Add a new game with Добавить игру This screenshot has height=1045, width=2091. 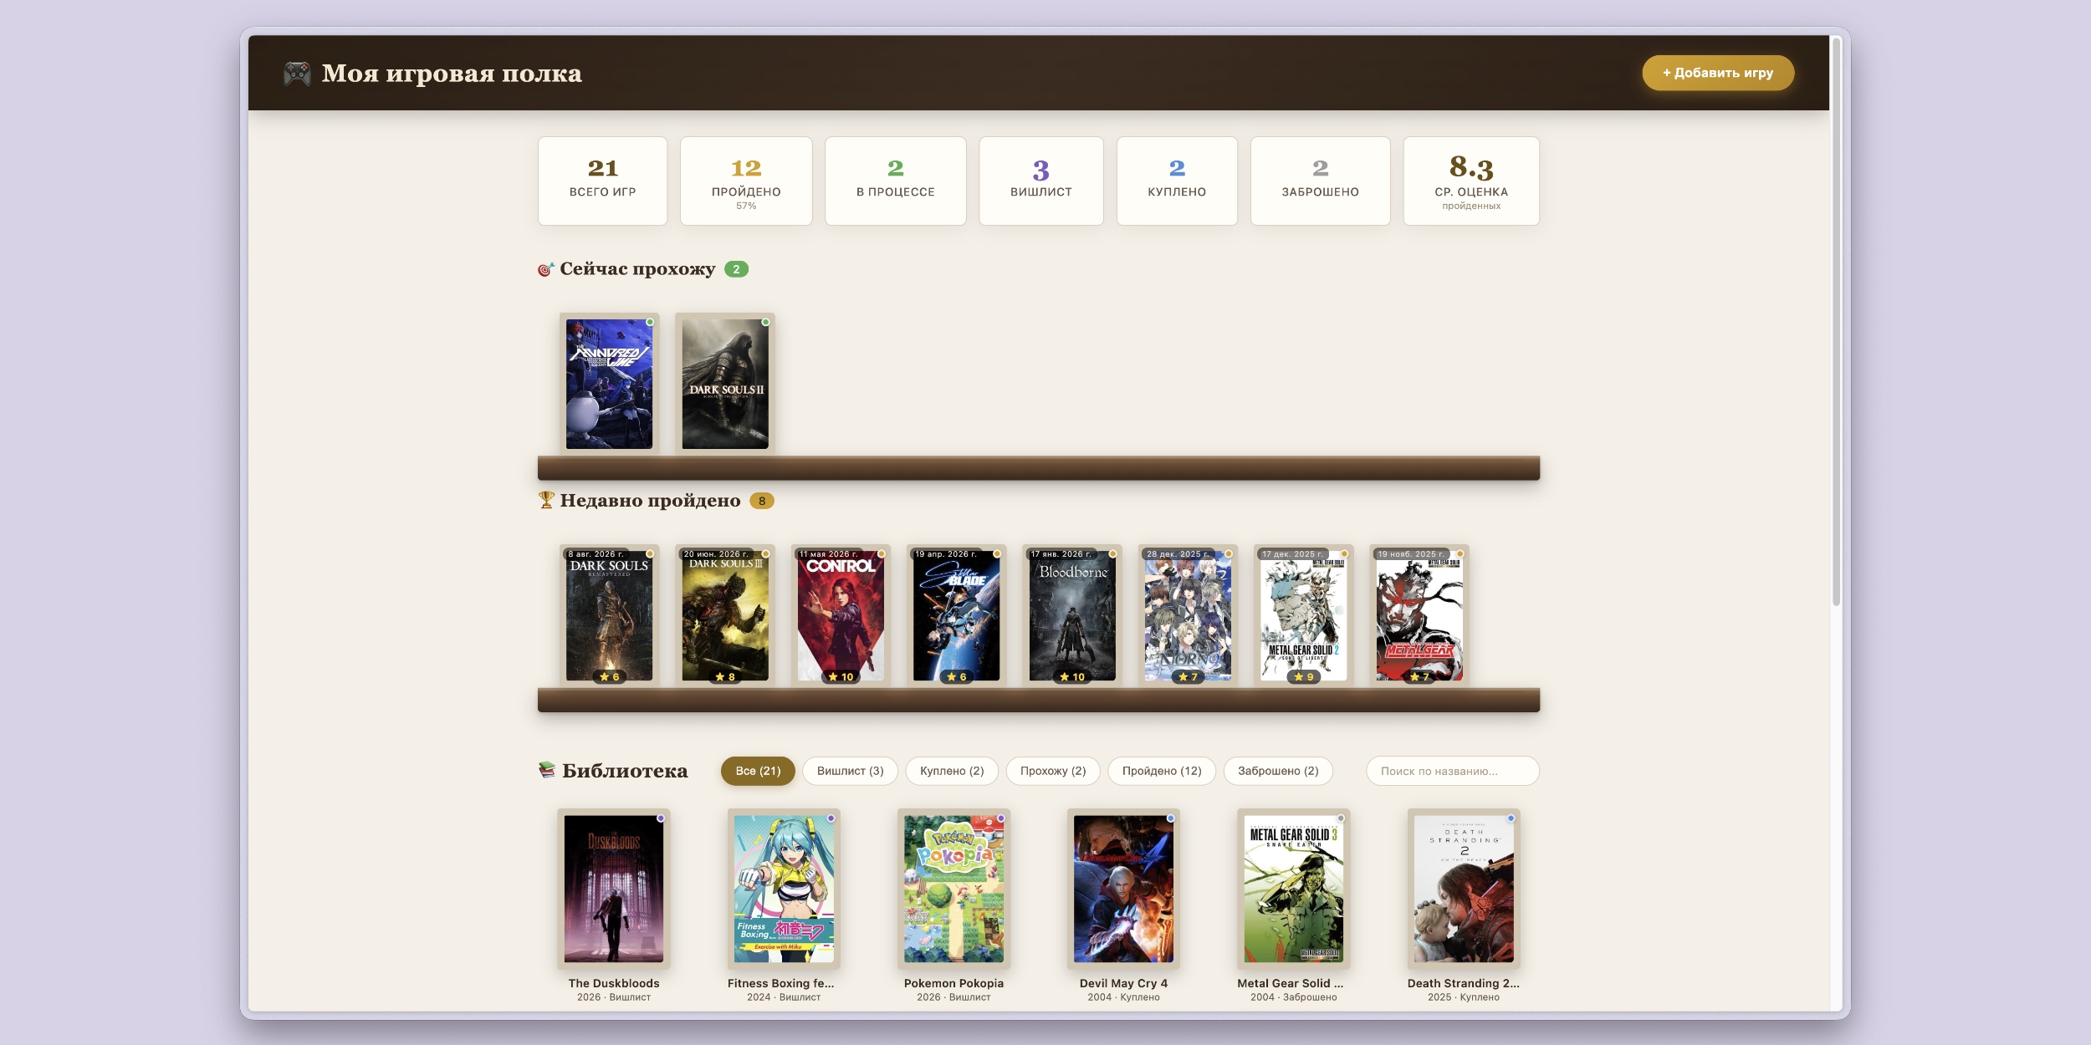tap(1718, 73)
